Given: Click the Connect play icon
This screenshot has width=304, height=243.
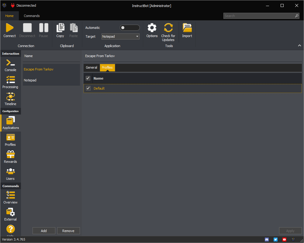Looking at the screenshot, I should click(10, 28).
